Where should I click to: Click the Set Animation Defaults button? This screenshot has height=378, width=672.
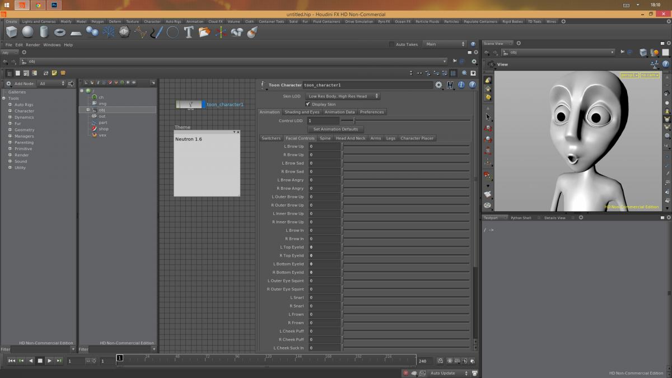335,129
